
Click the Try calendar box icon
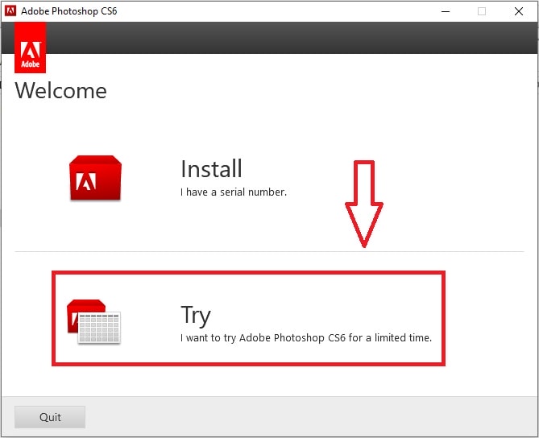pos(93,321)
